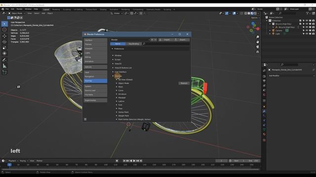Select the Add Cube tool
The width and height of the screenshot is (316, 177).
point(4,72)
